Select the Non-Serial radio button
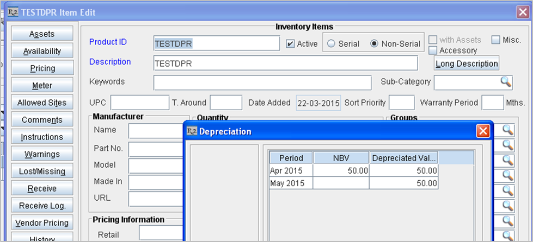Image resolution: width=533 pixels, height=242 pixels. coord(374,44)
